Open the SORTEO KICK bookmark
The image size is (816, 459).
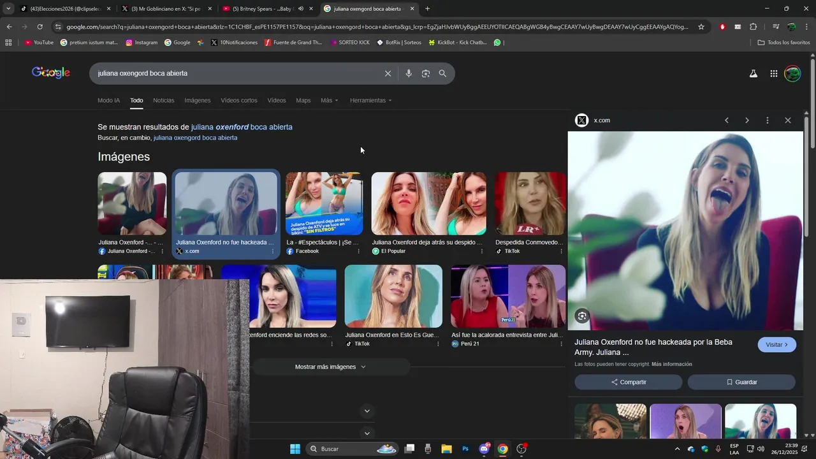(350, 43)
